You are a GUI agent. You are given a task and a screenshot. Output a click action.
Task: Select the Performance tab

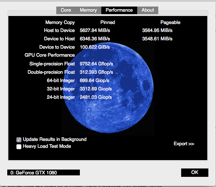(119, 10)
